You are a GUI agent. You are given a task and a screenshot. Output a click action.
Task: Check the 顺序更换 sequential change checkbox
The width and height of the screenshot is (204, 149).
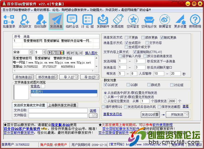pyautogui.click(x=143, y=38)
